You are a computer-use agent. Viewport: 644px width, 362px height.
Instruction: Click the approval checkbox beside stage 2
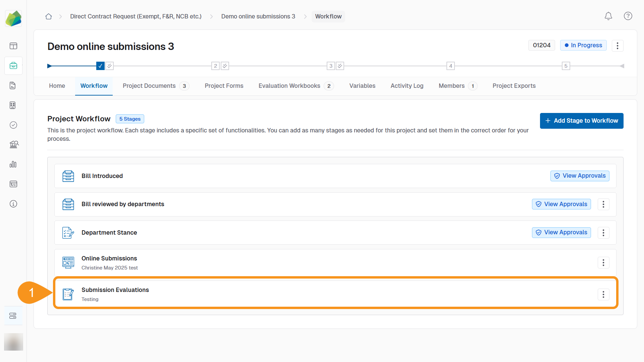(225, 66)
